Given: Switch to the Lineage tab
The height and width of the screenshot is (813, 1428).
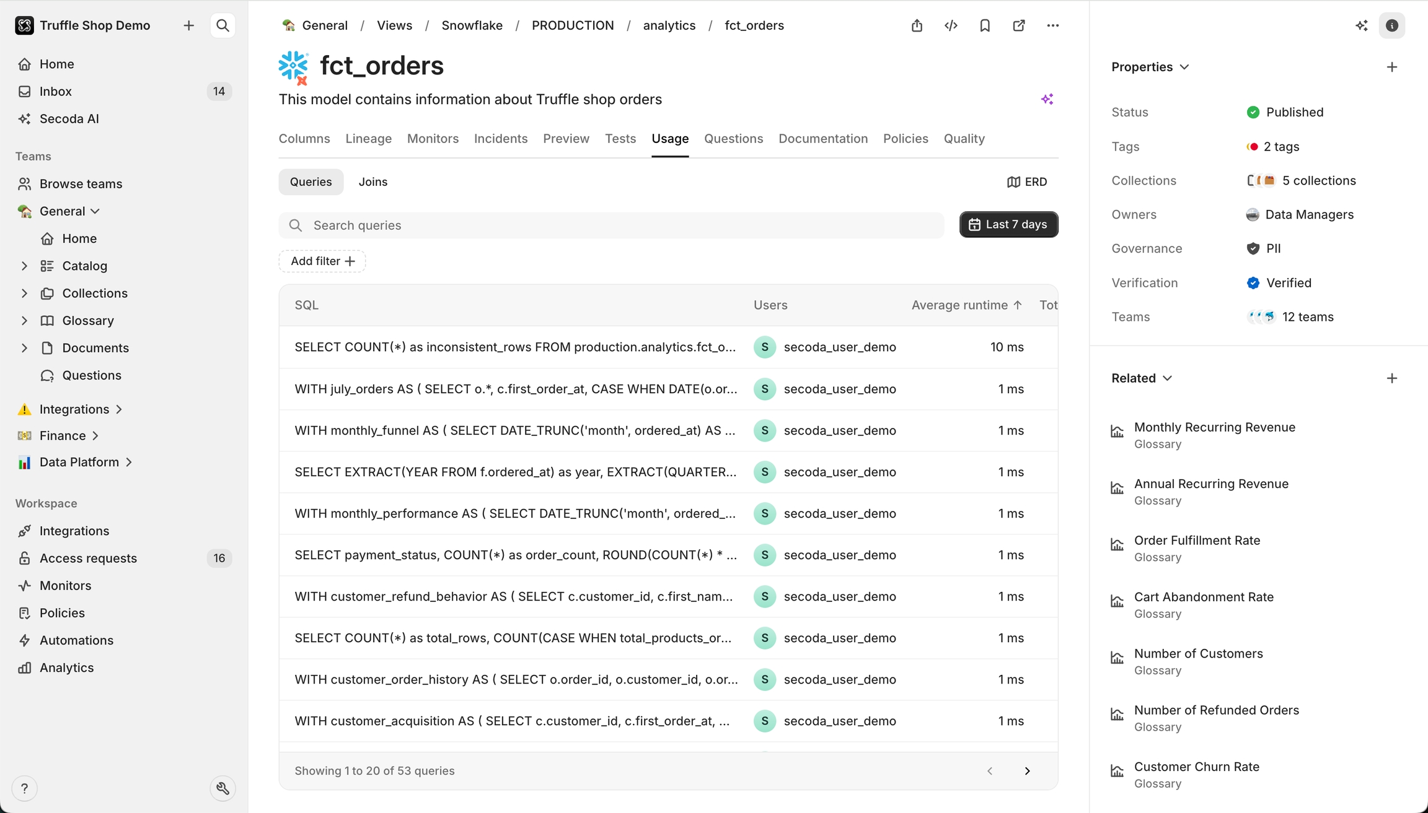Looking at the screenshot, I should click(x=368, y=139).
